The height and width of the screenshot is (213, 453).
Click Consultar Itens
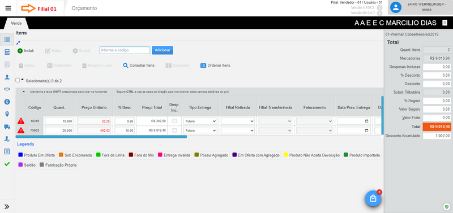click(139, 66)
